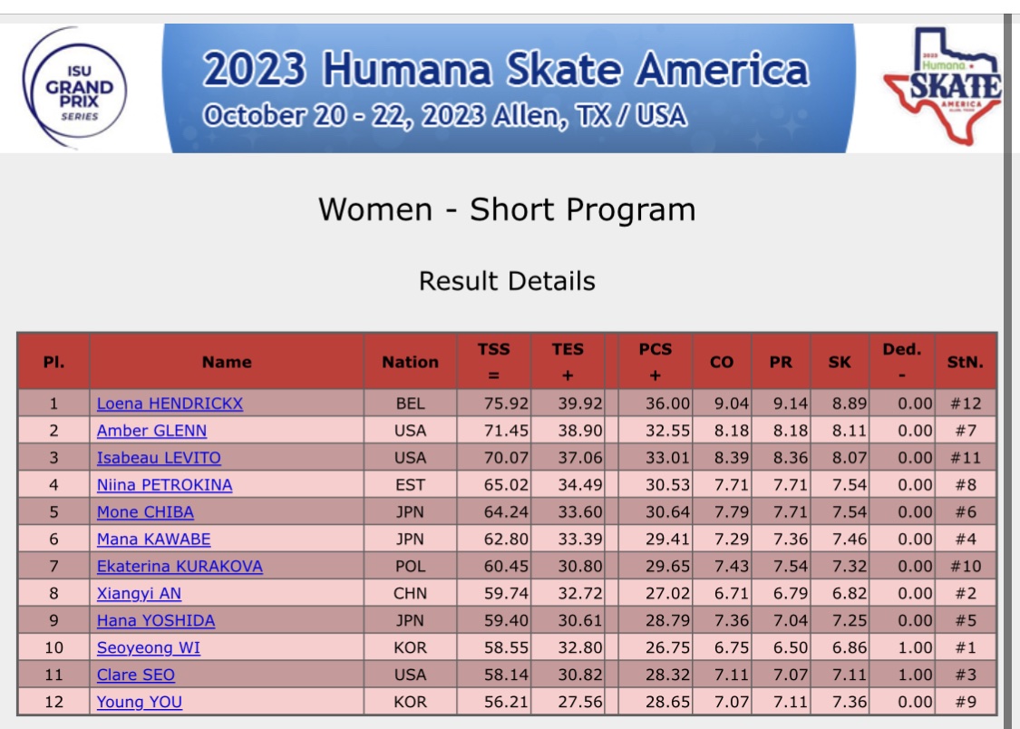The image size is (1020, 729).
Task: Open Mana KAWABE skater link
Action: 153,539
